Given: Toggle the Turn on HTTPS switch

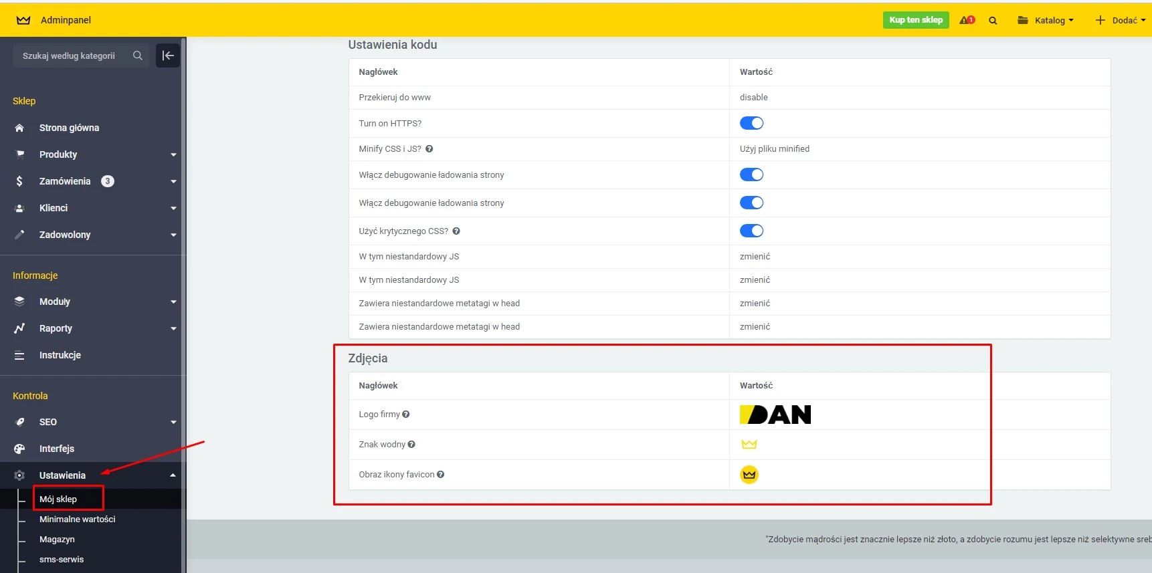Looking at the screenshot, I should [751, 123].
